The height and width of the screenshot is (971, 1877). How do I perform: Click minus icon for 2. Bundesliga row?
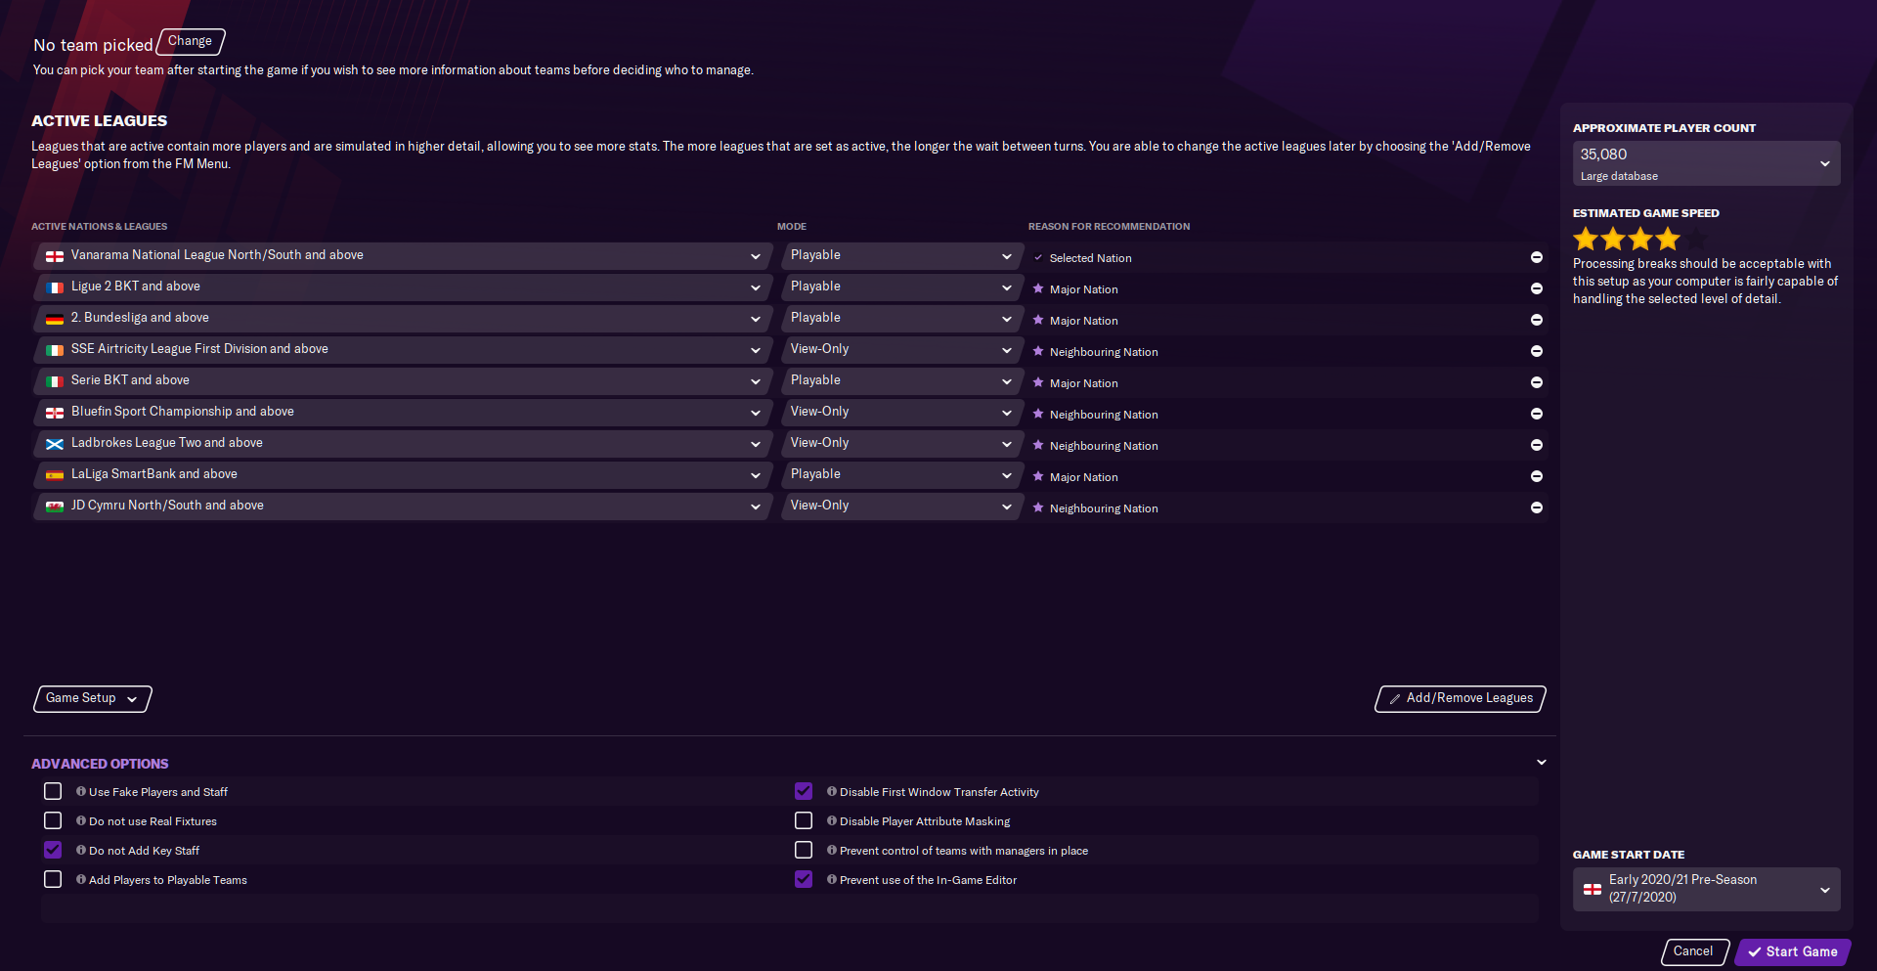tap(1536, 320)
